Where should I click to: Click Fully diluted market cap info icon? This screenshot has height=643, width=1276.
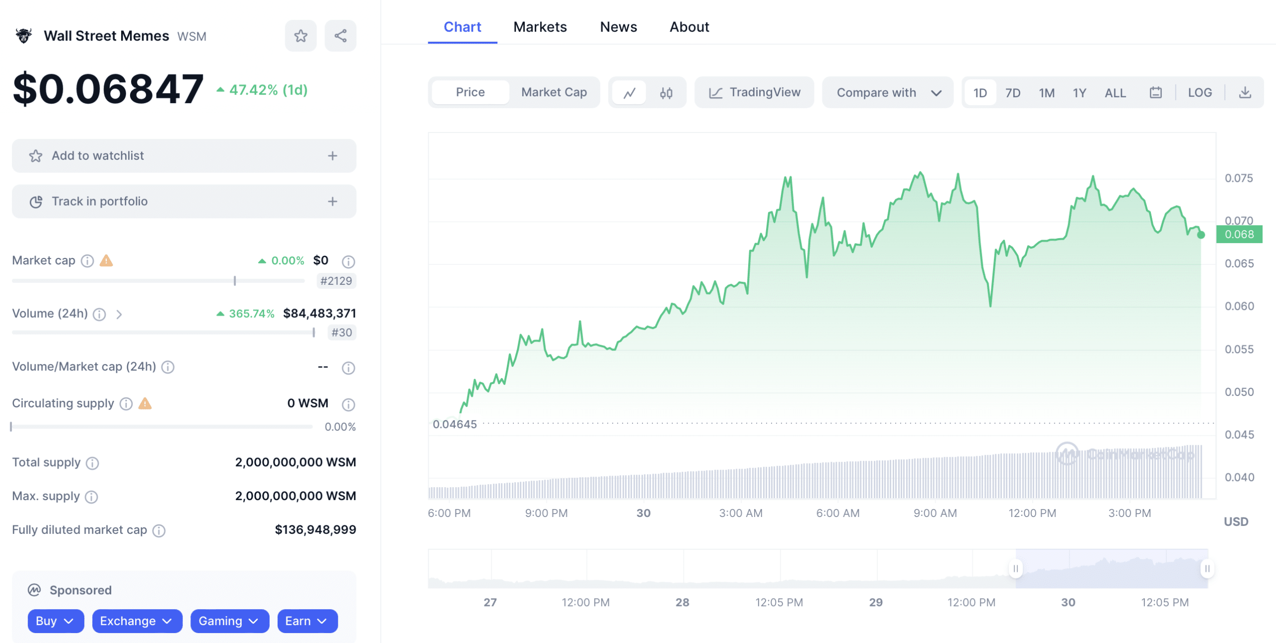(159, 531)
